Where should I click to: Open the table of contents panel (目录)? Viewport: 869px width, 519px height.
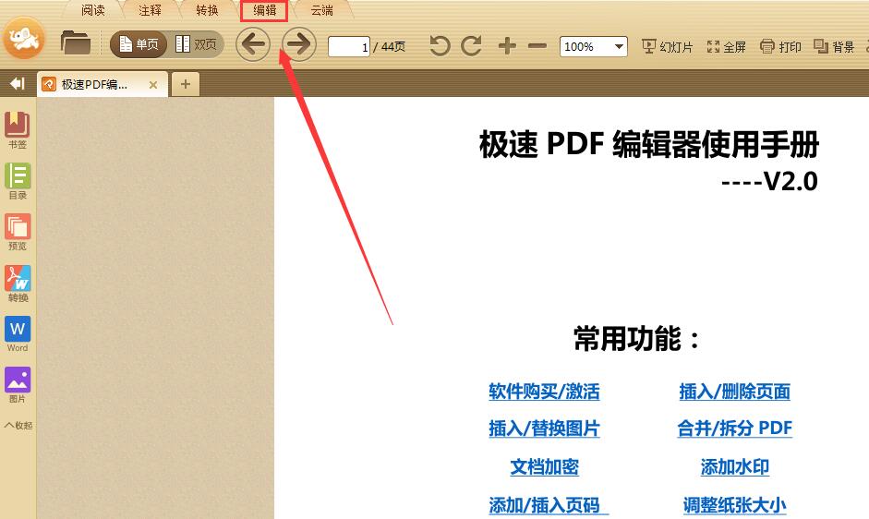point(18,181)
